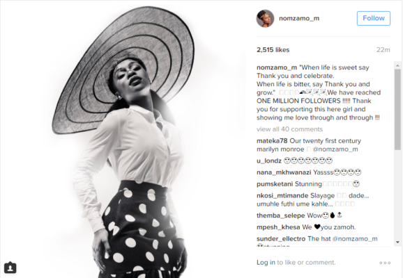Click the comments scrollbar up arrow
This screenshot has width=403, height=278.
pos(397,65)
